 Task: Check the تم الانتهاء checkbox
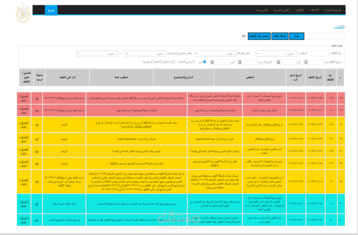[174, 62]
